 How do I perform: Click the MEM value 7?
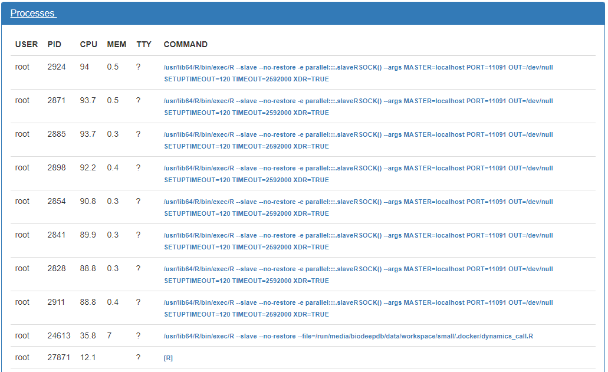[109, 336]
